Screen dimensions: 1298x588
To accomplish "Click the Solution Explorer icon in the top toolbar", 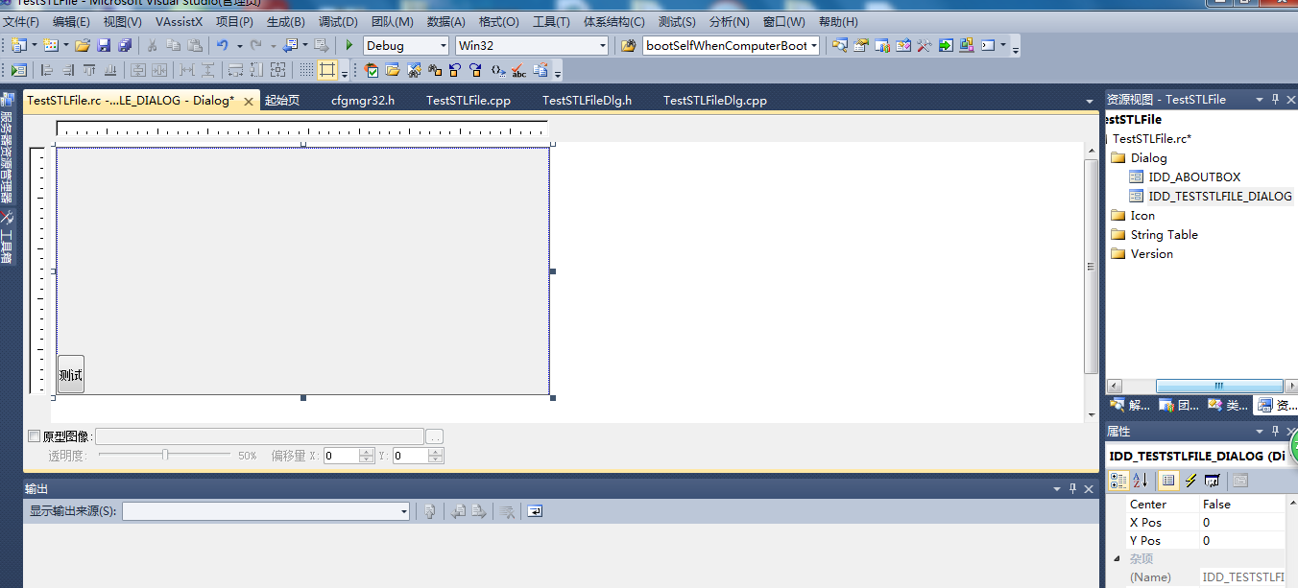I will click(840, 45).
